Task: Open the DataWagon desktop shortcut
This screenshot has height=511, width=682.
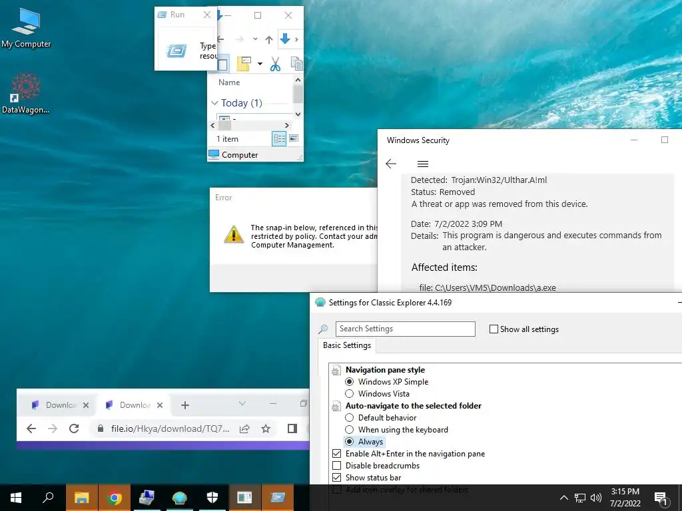Action: tap(26, 93)
